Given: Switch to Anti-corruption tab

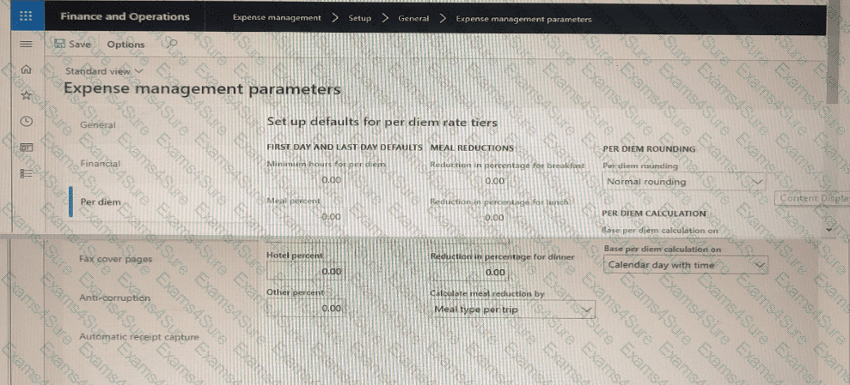Looking at the screenshot, I should (115, 298).
